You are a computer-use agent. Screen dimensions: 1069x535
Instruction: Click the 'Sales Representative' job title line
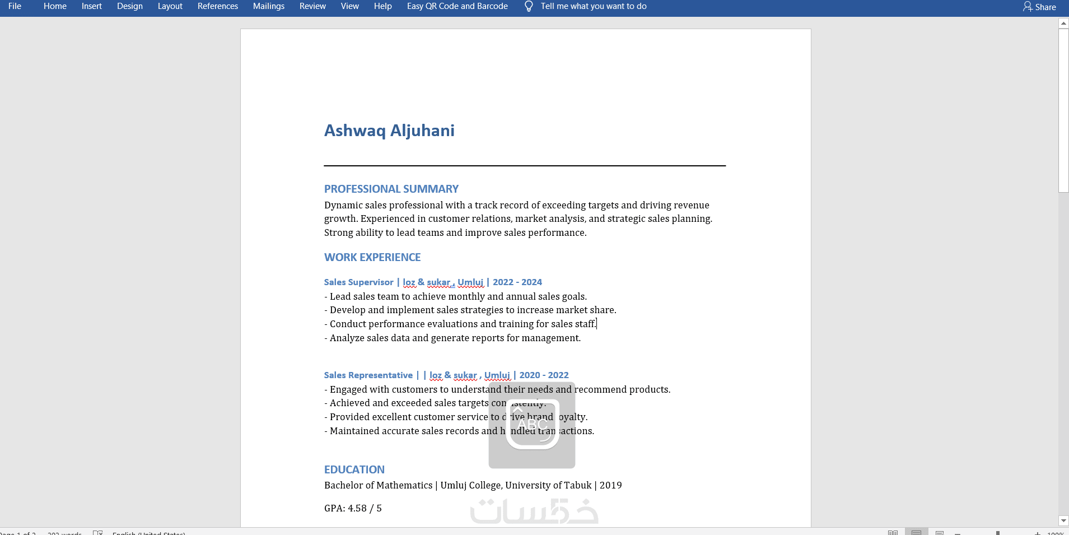(446, 375)
